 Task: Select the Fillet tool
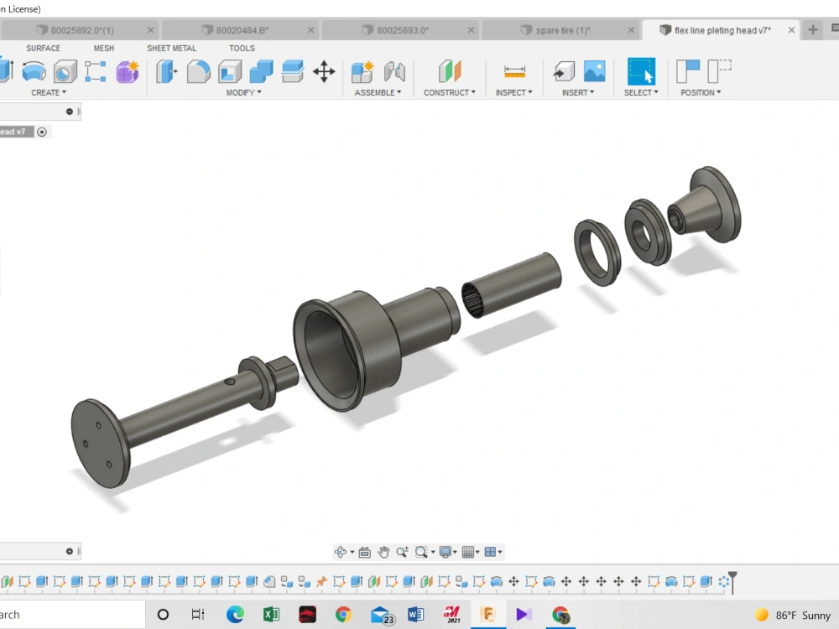(x=198, y=71)
